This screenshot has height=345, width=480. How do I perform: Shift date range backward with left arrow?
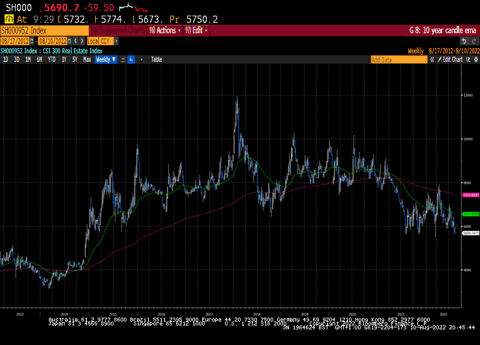[76, 41]
